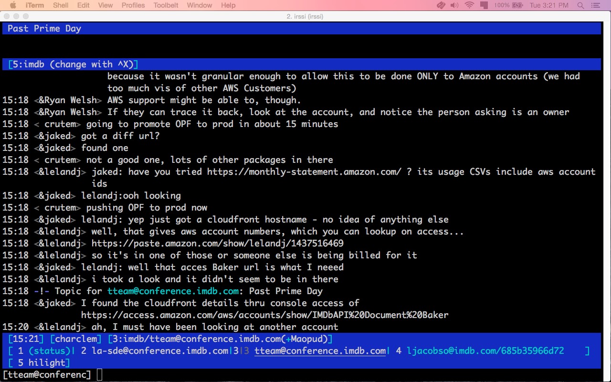611x382 pixels.
Task: Open the Toolbelt menu
Action: [166, 5]
